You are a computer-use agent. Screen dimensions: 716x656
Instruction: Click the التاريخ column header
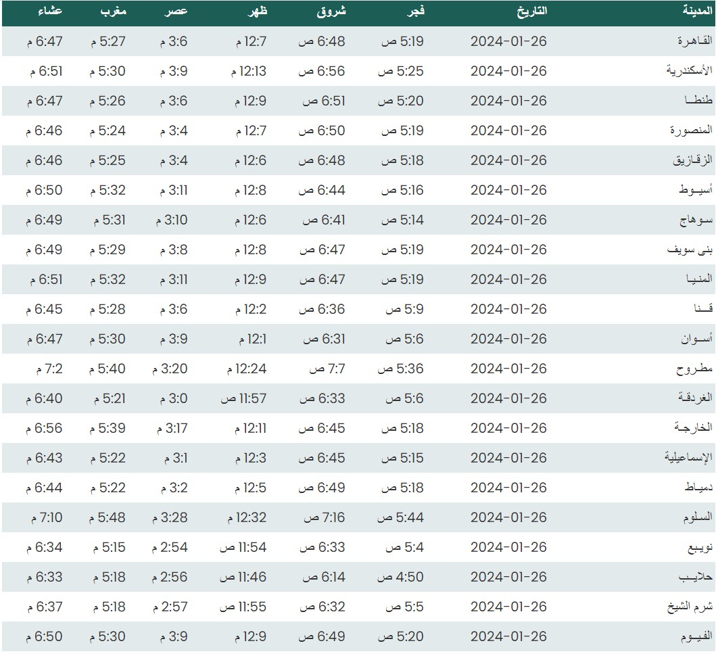point(531,11)
